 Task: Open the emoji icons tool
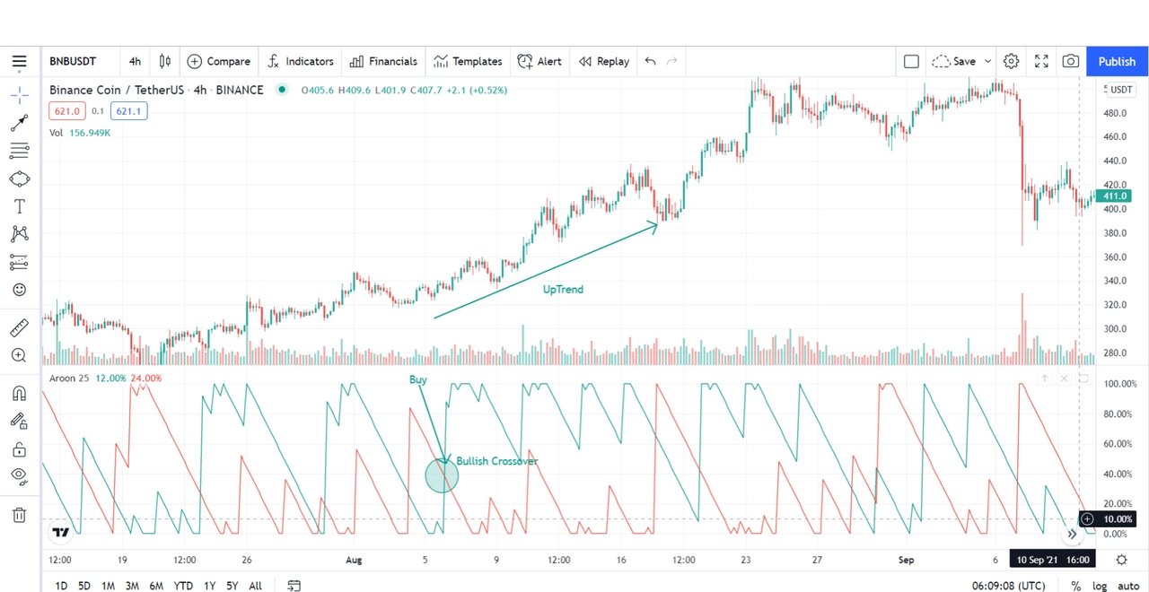pos(19,290)
